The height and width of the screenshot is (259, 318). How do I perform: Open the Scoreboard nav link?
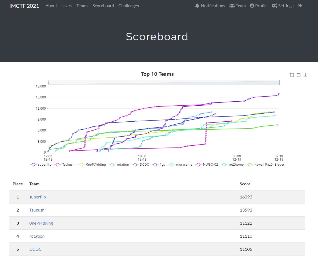pos(103,6)
